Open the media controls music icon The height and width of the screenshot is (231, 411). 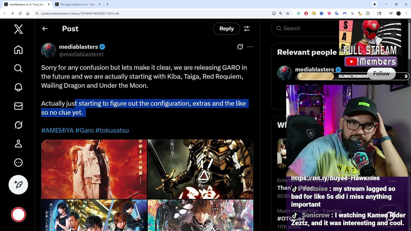(391, 13)
